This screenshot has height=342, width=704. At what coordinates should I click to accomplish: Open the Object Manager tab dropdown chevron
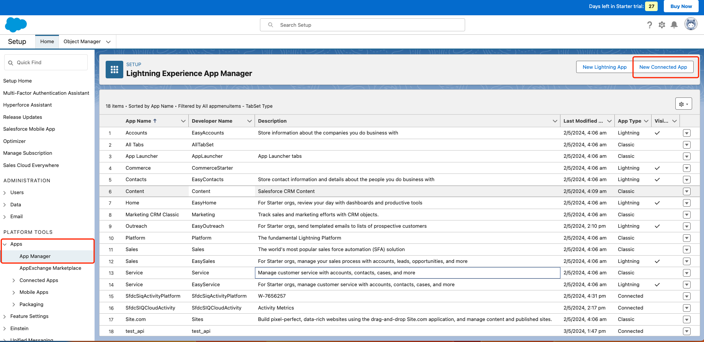(x=108, y=42)
